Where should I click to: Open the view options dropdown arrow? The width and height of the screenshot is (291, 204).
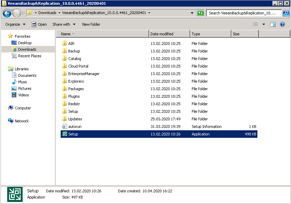click(264, 24)
